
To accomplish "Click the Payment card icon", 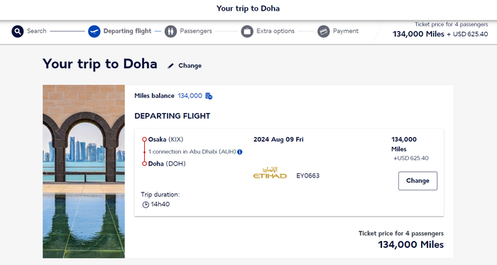I will pos(324,31).
